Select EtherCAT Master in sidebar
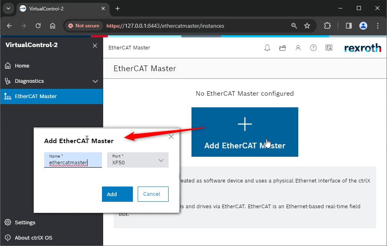This screenshot has height=246, width=387. 51,96
